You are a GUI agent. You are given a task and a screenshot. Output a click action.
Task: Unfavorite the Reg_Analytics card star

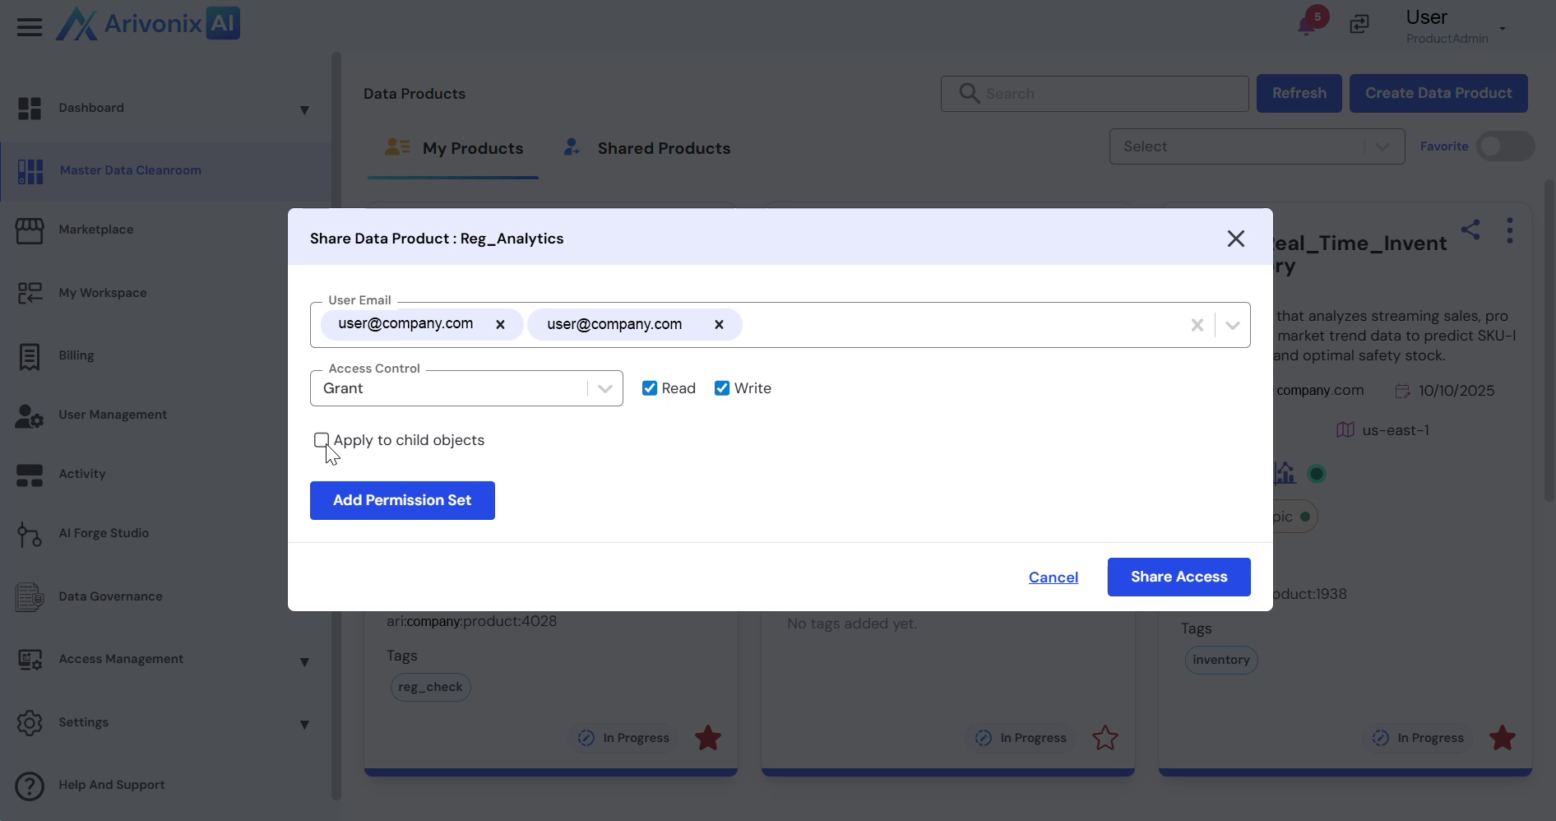coord(707,738)
